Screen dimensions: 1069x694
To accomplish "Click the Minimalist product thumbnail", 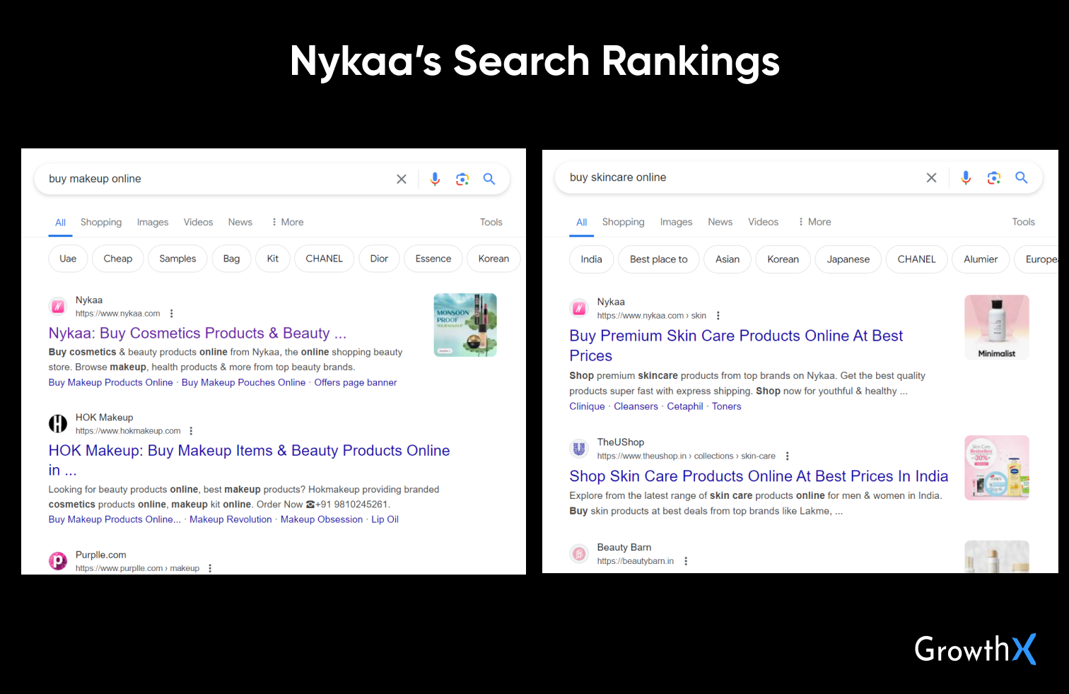I will click(x=996, y=327).
